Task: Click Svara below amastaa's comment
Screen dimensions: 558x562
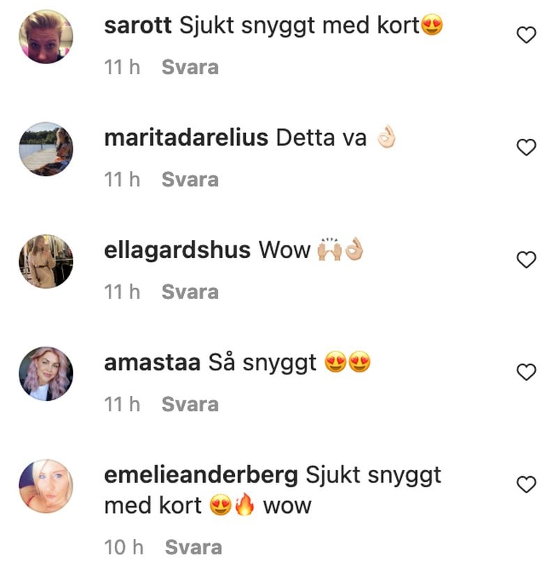Action: pos(190,404)
